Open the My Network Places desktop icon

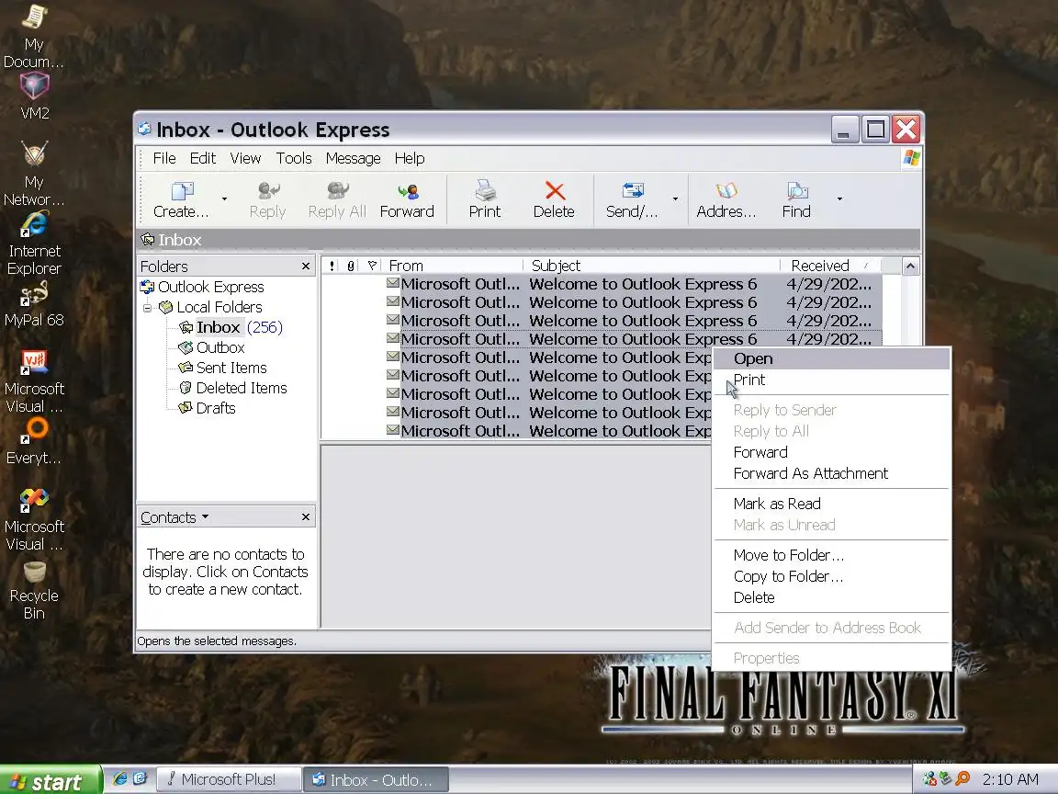[x=34, y=174]
